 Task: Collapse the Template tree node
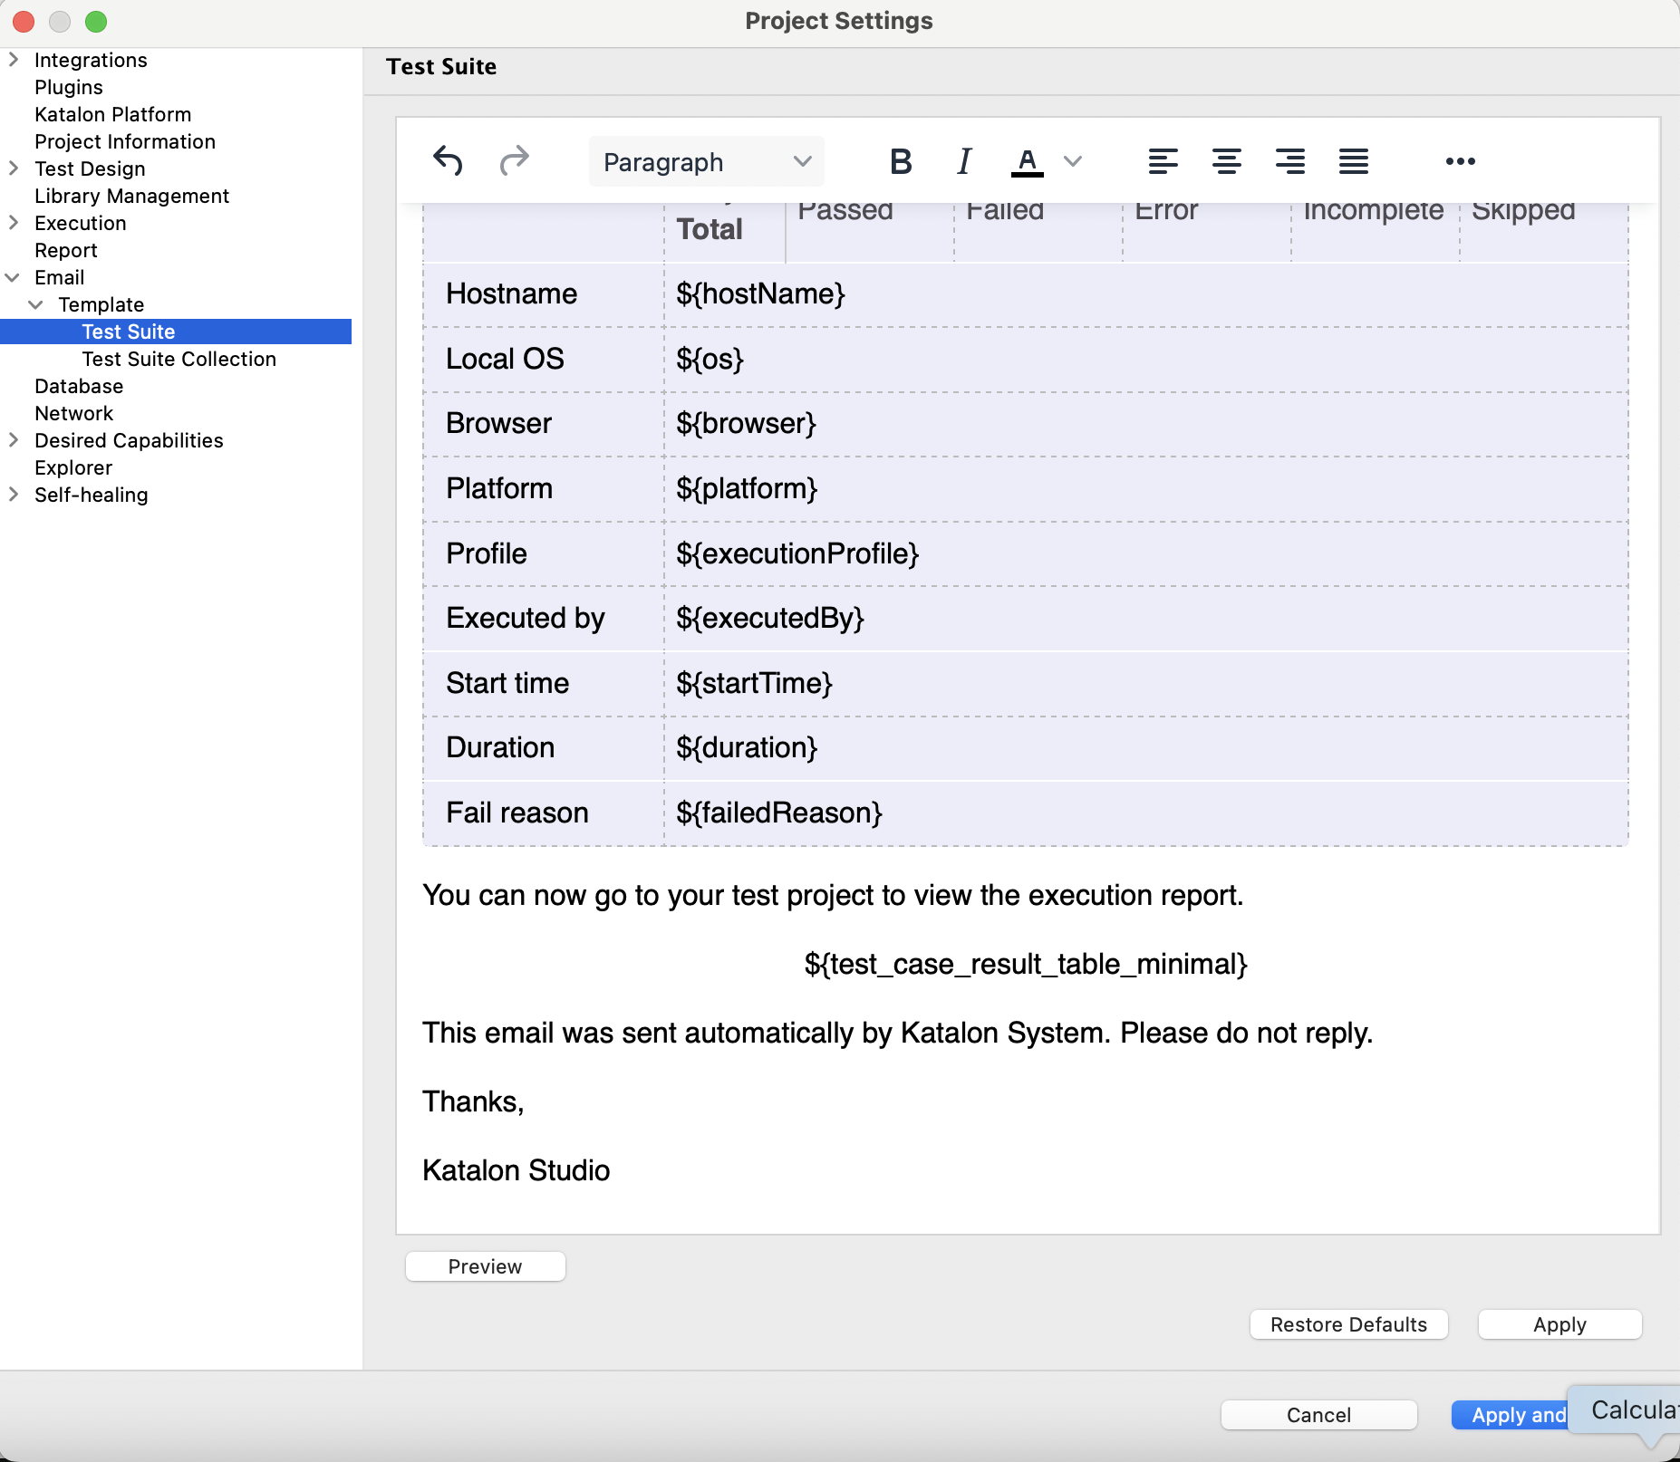coord(36,304)
